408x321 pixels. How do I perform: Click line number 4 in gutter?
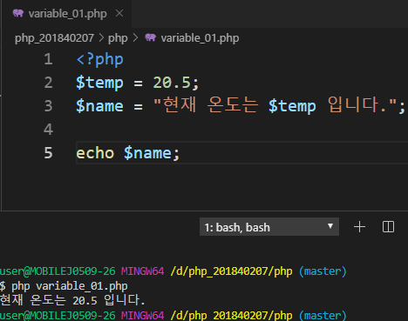(48, 130)
